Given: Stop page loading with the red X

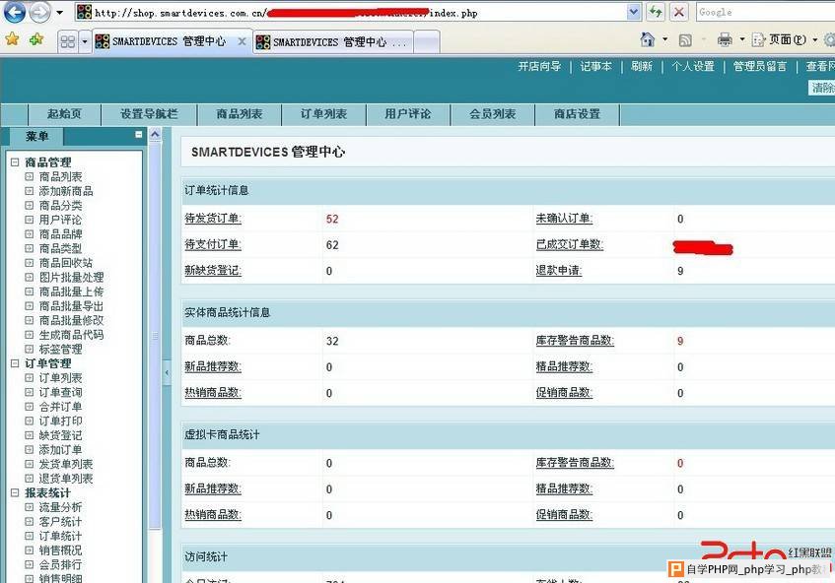Looking at the screenshot, I should point(679,12).
